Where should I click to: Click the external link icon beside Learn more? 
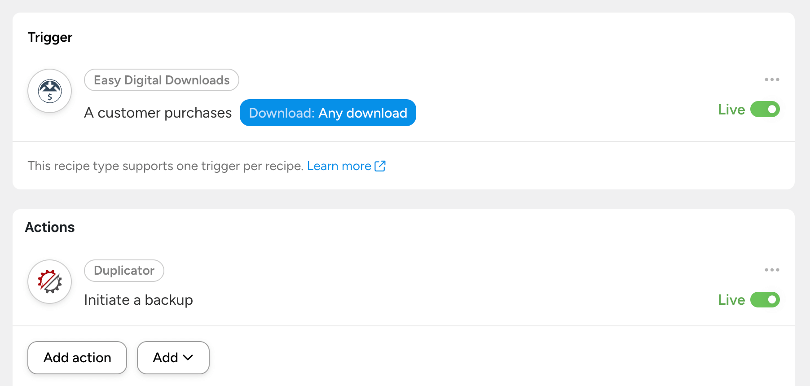coord(380,166)
